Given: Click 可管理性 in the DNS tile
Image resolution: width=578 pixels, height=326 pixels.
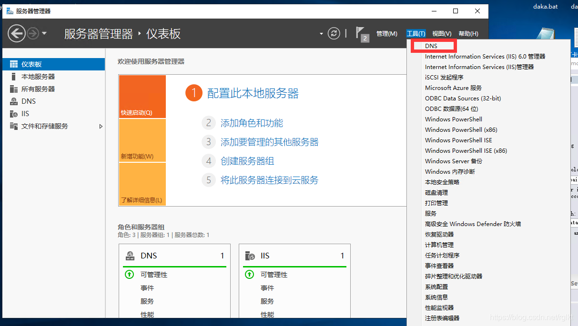Looking at the screenshot, I should coord(154,275).
